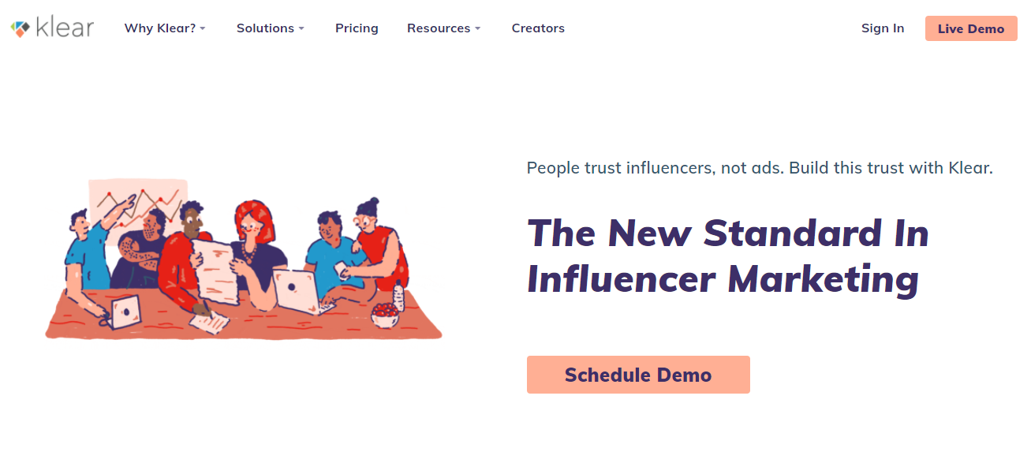The image size is (1031, 463).
Task: Click the Solutions nav label
Action: 263,28
